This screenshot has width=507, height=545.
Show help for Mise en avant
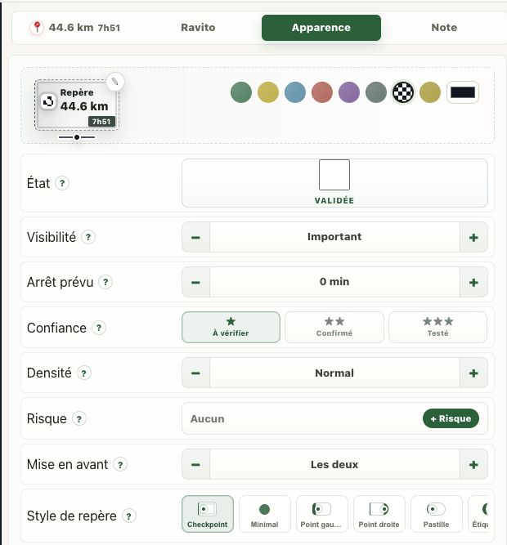click(120, 464)
